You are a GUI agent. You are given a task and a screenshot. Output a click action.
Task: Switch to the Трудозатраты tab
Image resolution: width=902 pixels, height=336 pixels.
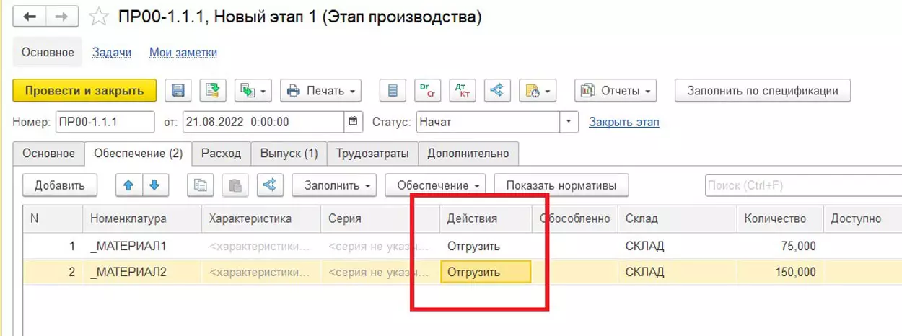372,153
